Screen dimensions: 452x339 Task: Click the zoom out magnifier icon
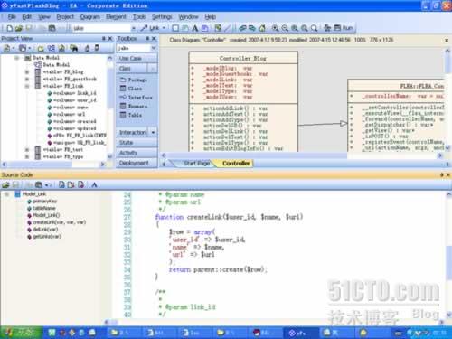tap(285, 28)
